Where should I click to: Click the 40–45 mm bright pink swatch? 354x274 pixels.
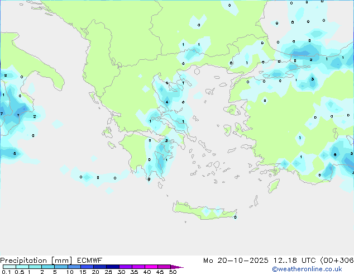click(151, 267)
